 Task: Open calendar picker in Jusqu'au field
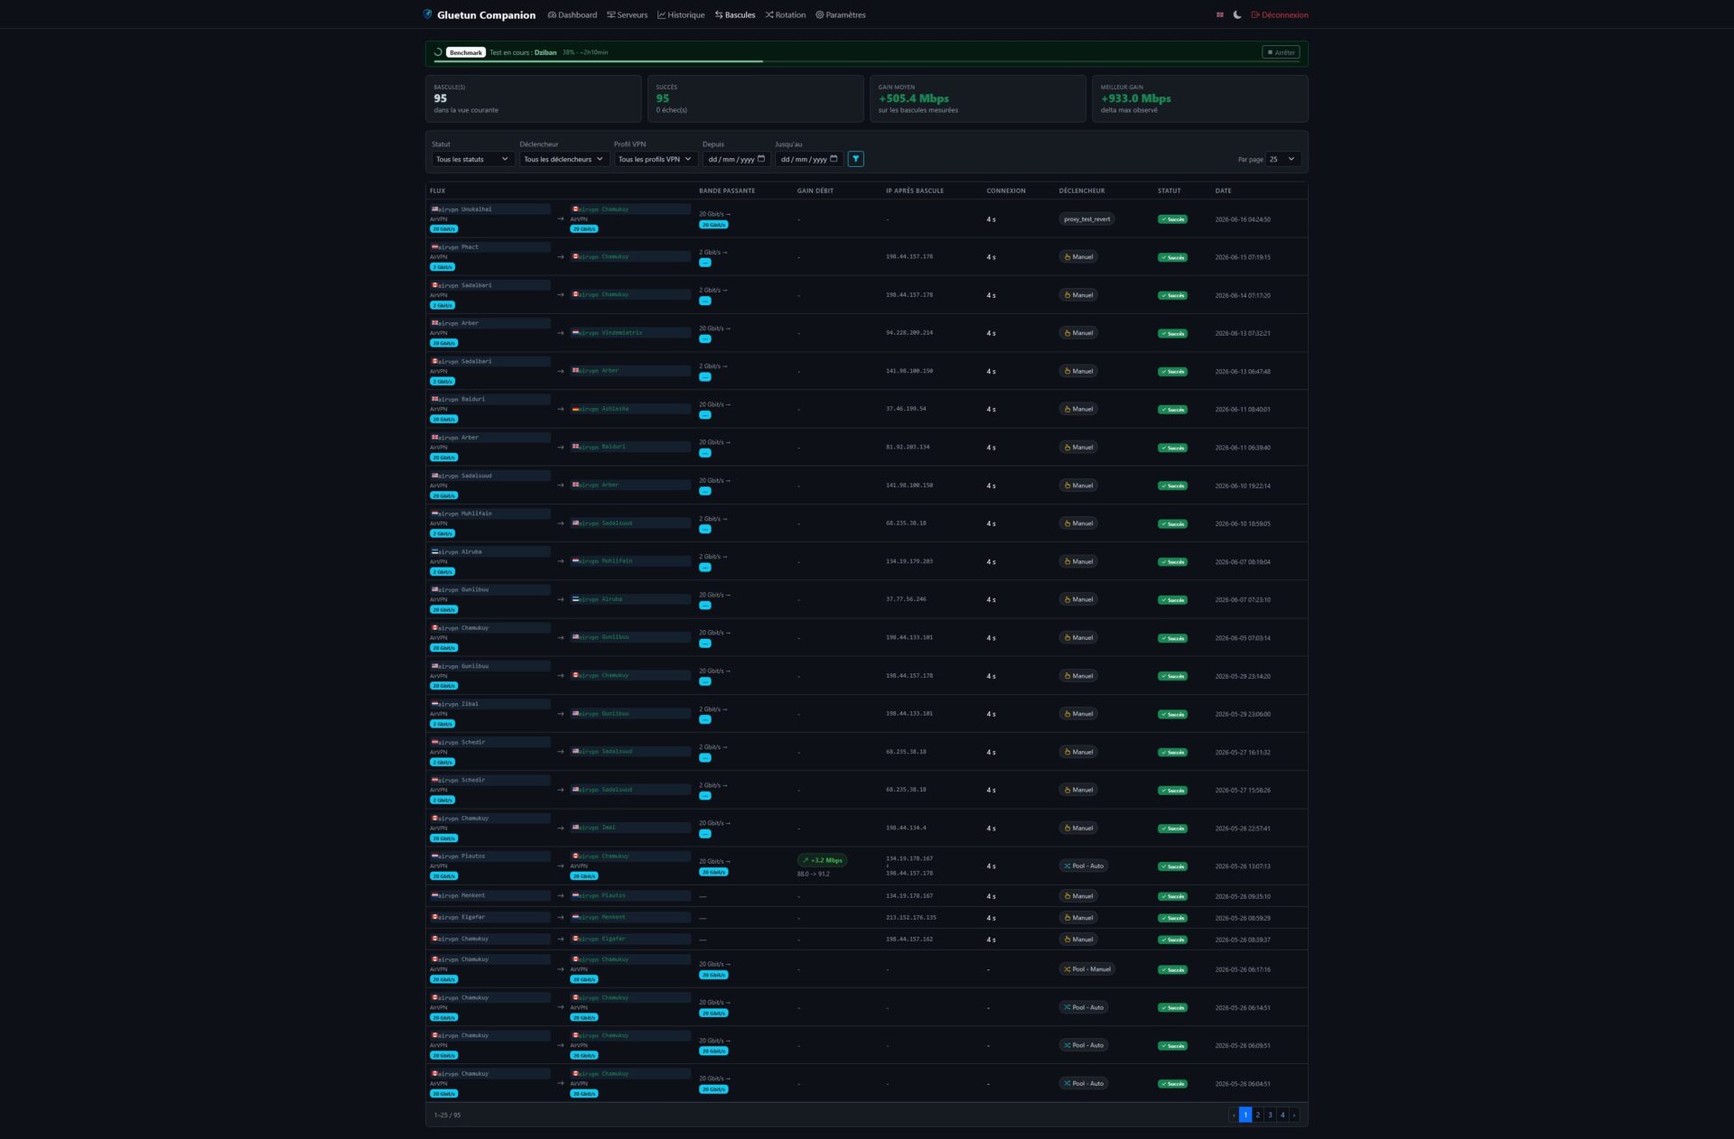click(x=834, y=159)
